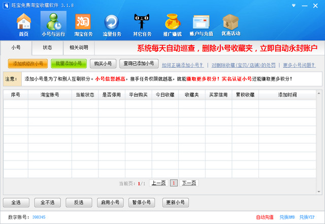Click the green 批量添加小号 button
The width and height of the screenshot is (325, 224).
click(69, 63)
